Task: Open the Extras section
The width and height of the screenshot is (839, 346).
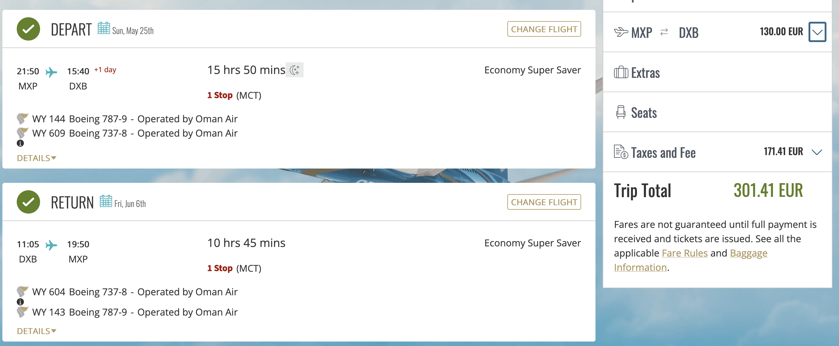Action: pos(645,73)
